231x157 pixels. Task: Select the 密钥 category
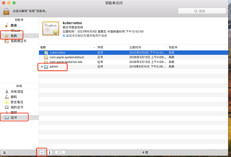[14, 112]
